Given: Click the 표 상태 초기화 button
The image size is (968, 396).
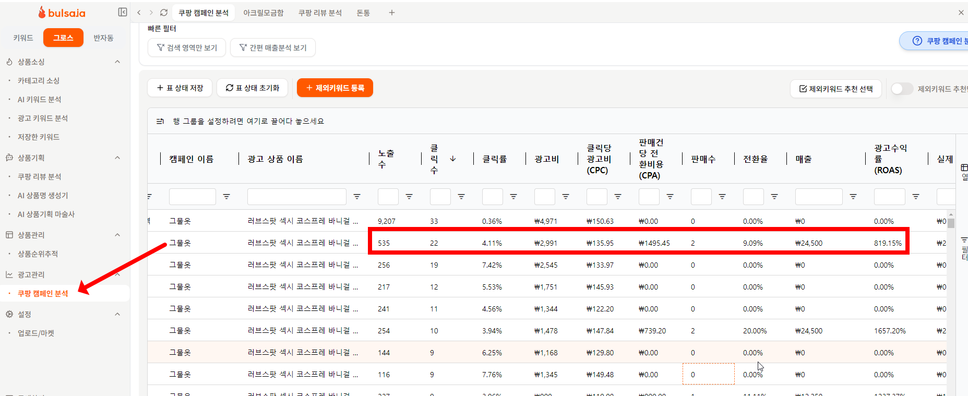Looking at the screenshot, I should coord(253,88).
